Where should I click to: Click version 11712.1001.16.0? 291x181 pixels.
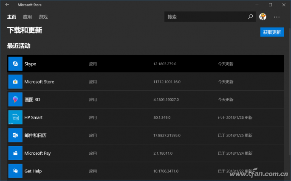pyautogui.click(x=167, y=82)
